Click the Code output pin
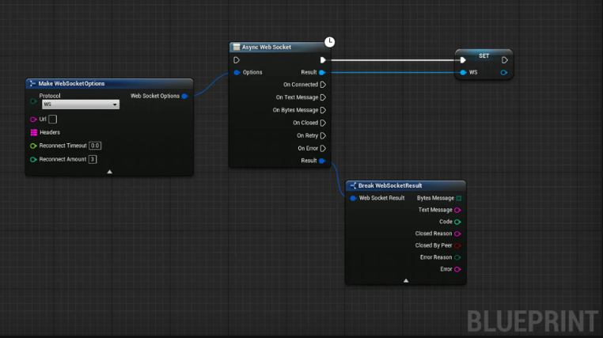The width and height of the screenshot is (603, 338). (x=457, y=222)
